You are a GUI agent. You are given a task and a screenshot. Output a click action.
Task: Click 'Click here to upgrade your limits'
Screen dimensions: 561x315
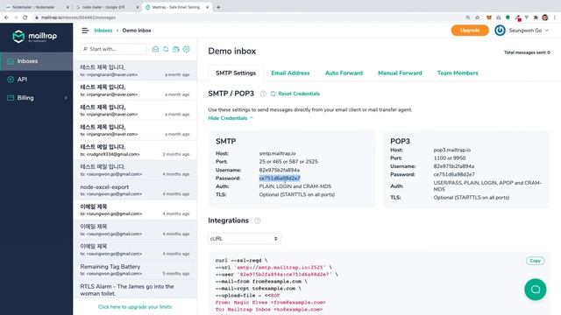point(135,307)
